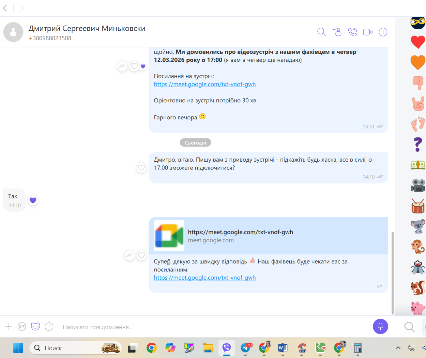Open chat info panel icon
Screen dimensions: 426x358
click(x=383, y=32)
